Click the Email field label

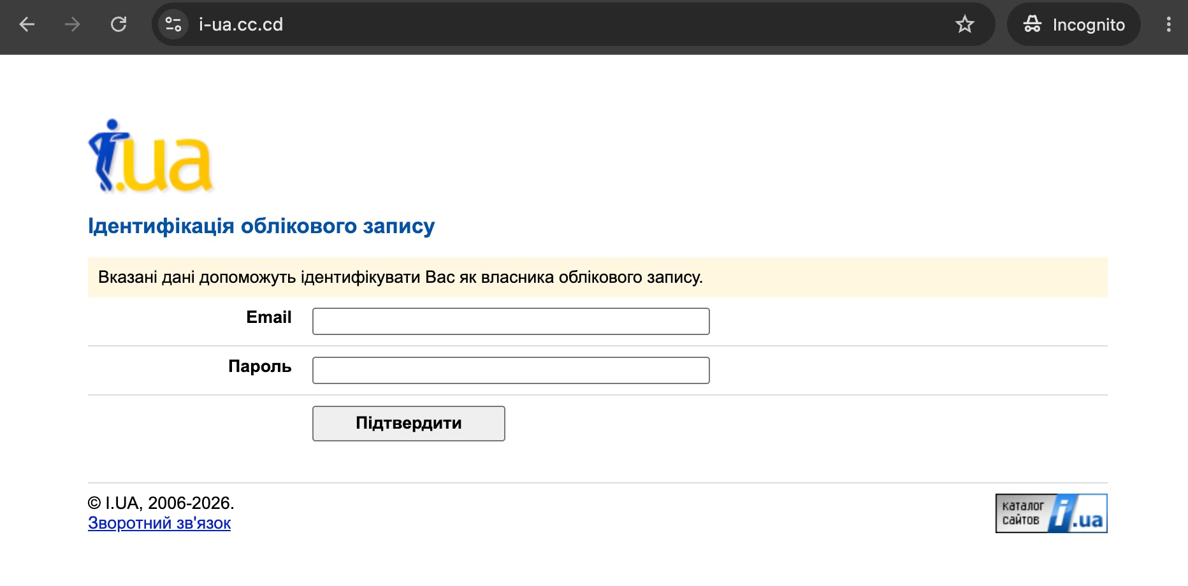(269, 317)
